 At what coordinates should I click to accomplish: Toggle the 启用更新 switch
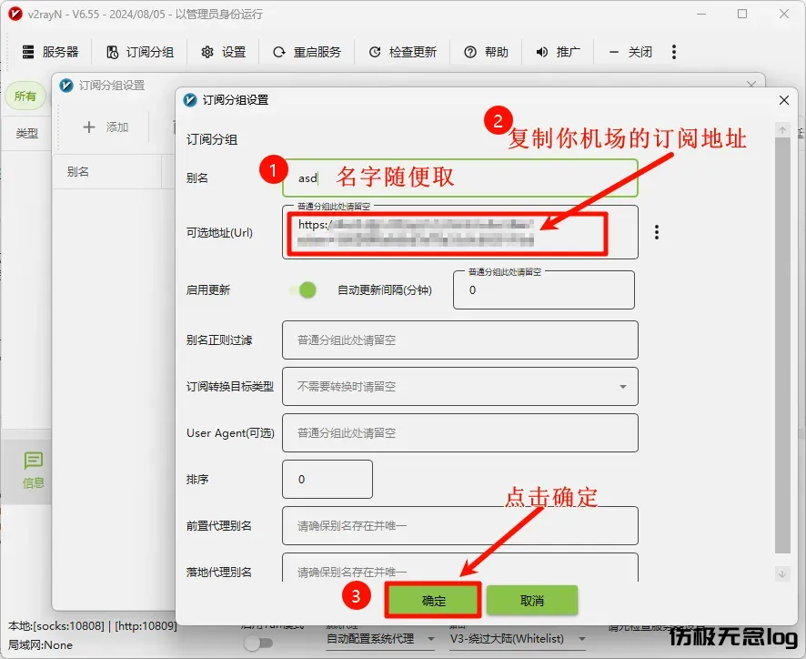tap(303, 290)
